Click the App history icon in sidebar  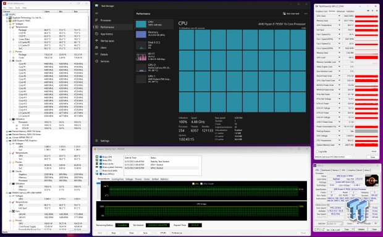(96, 34)
